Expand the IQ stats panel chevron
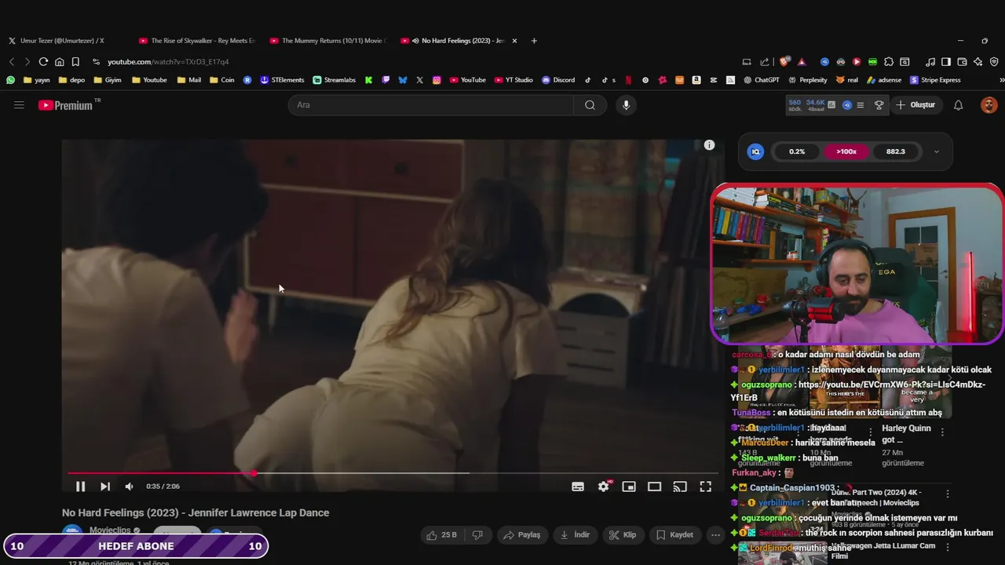The height and width of the screenshot is (565, 1005). (x=936, y=151)
